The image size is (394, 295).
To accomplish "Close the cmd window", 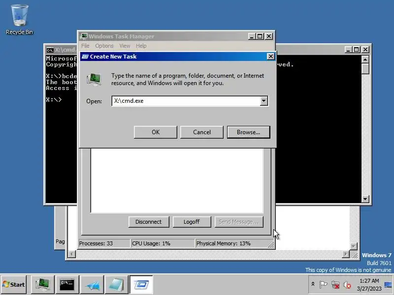I will click(365, 50).
